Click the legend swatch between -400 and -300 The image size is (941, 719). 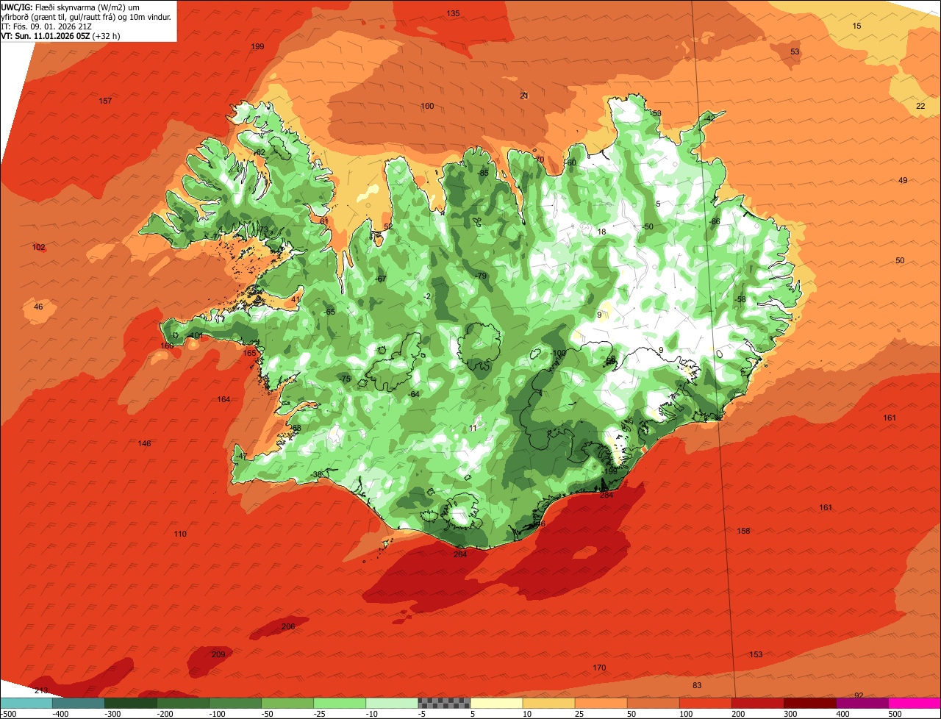(79, 703)
